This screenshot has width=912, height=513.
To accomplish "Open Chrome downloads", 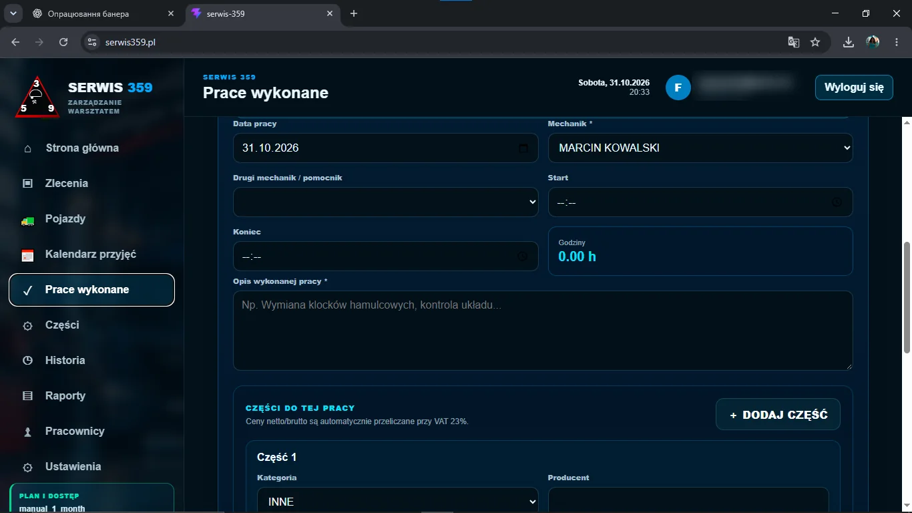I will pyautogui.click(x=849, y=42).
